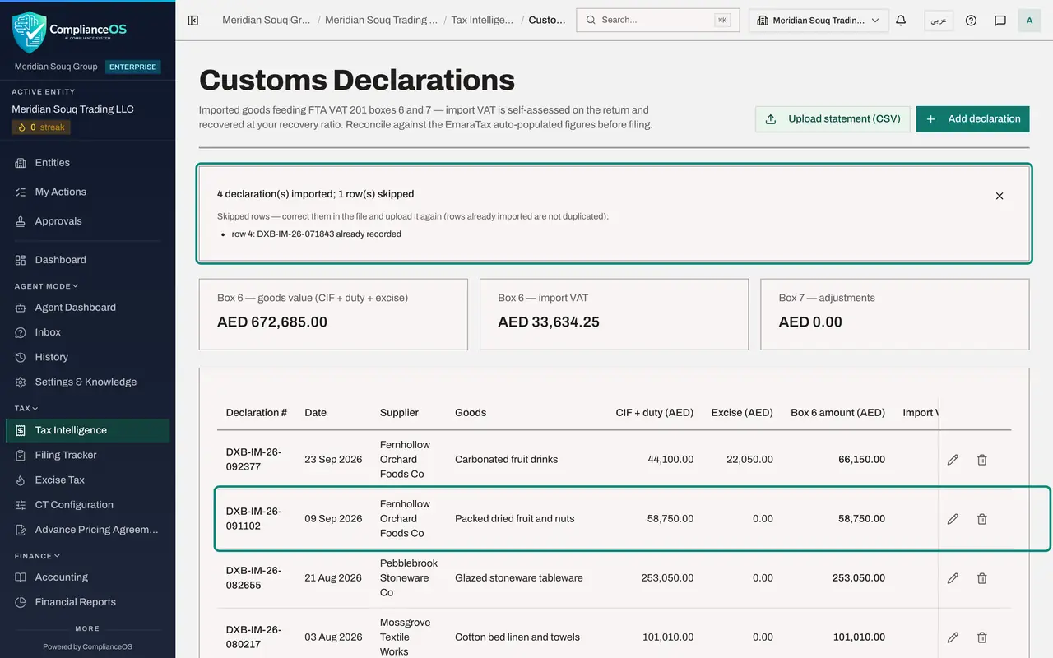Image resolution: width=1053 pixels, height=658 pixels.
Task: Open Settings & Knowledge
Action: (x=87, y=382)
